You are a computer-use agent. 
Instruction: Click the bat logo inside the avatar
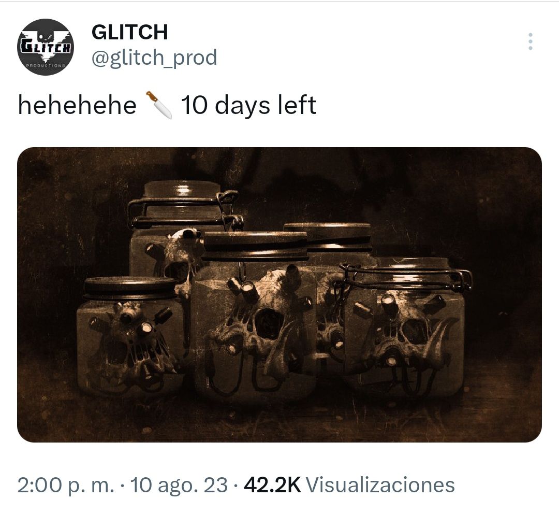point(45,46)
